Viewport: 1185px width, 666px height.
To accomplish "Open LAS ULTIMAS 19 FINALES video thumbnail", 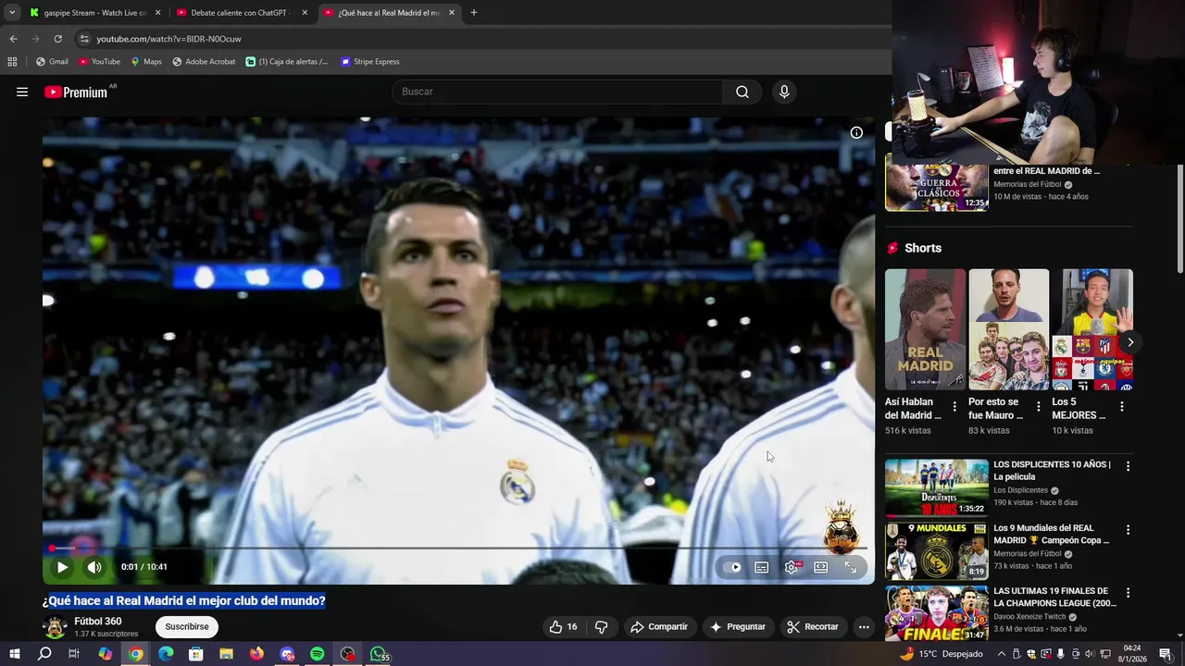I will point(937,613).
